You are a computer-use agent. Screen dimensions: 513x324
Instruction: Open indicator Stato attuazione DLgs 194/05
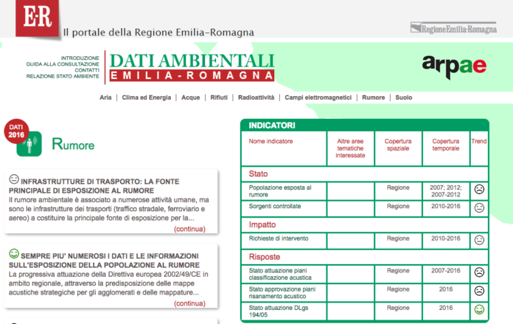click(x=279, y=311)
